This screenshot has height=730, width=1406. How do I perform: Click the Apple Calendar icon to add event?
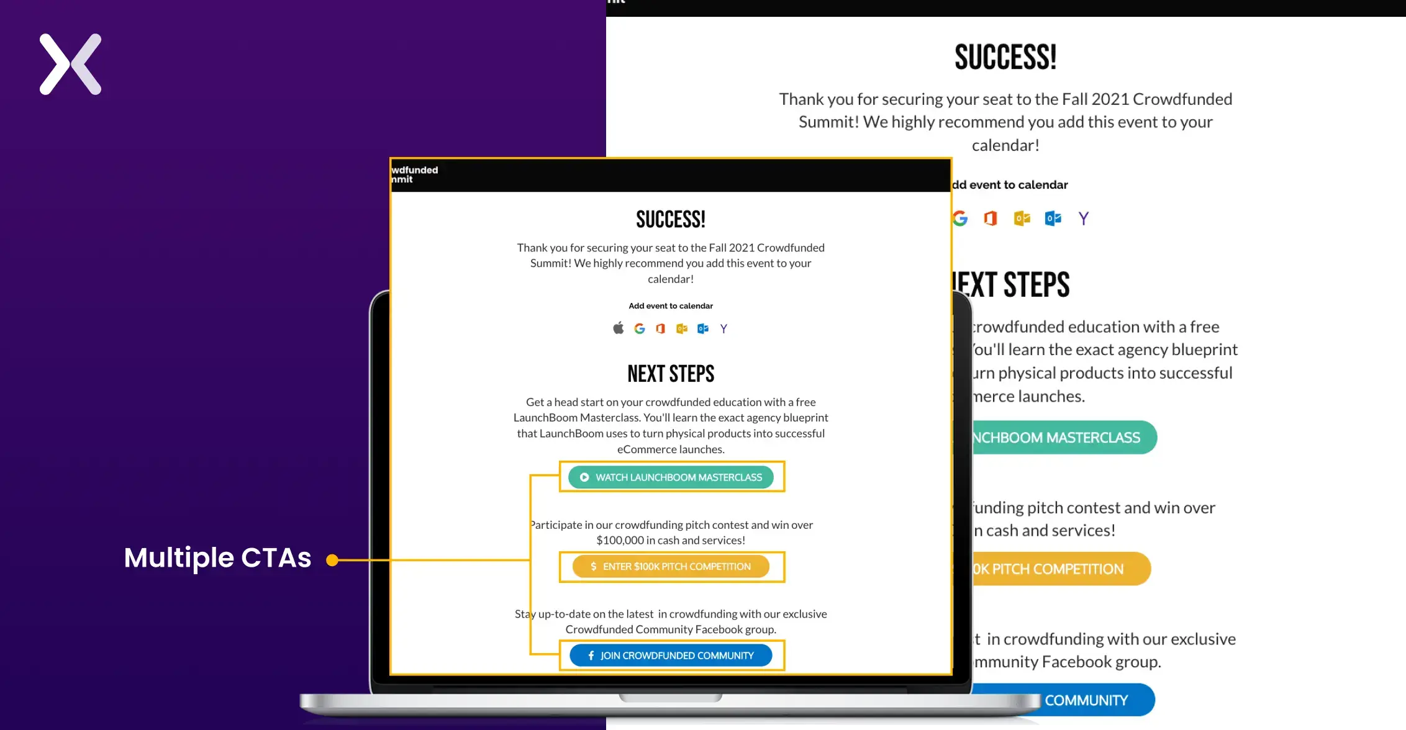[617, 328]
